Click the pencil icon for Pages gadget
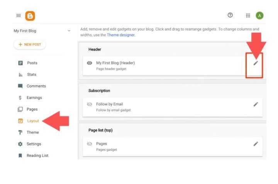 point(256,144)
